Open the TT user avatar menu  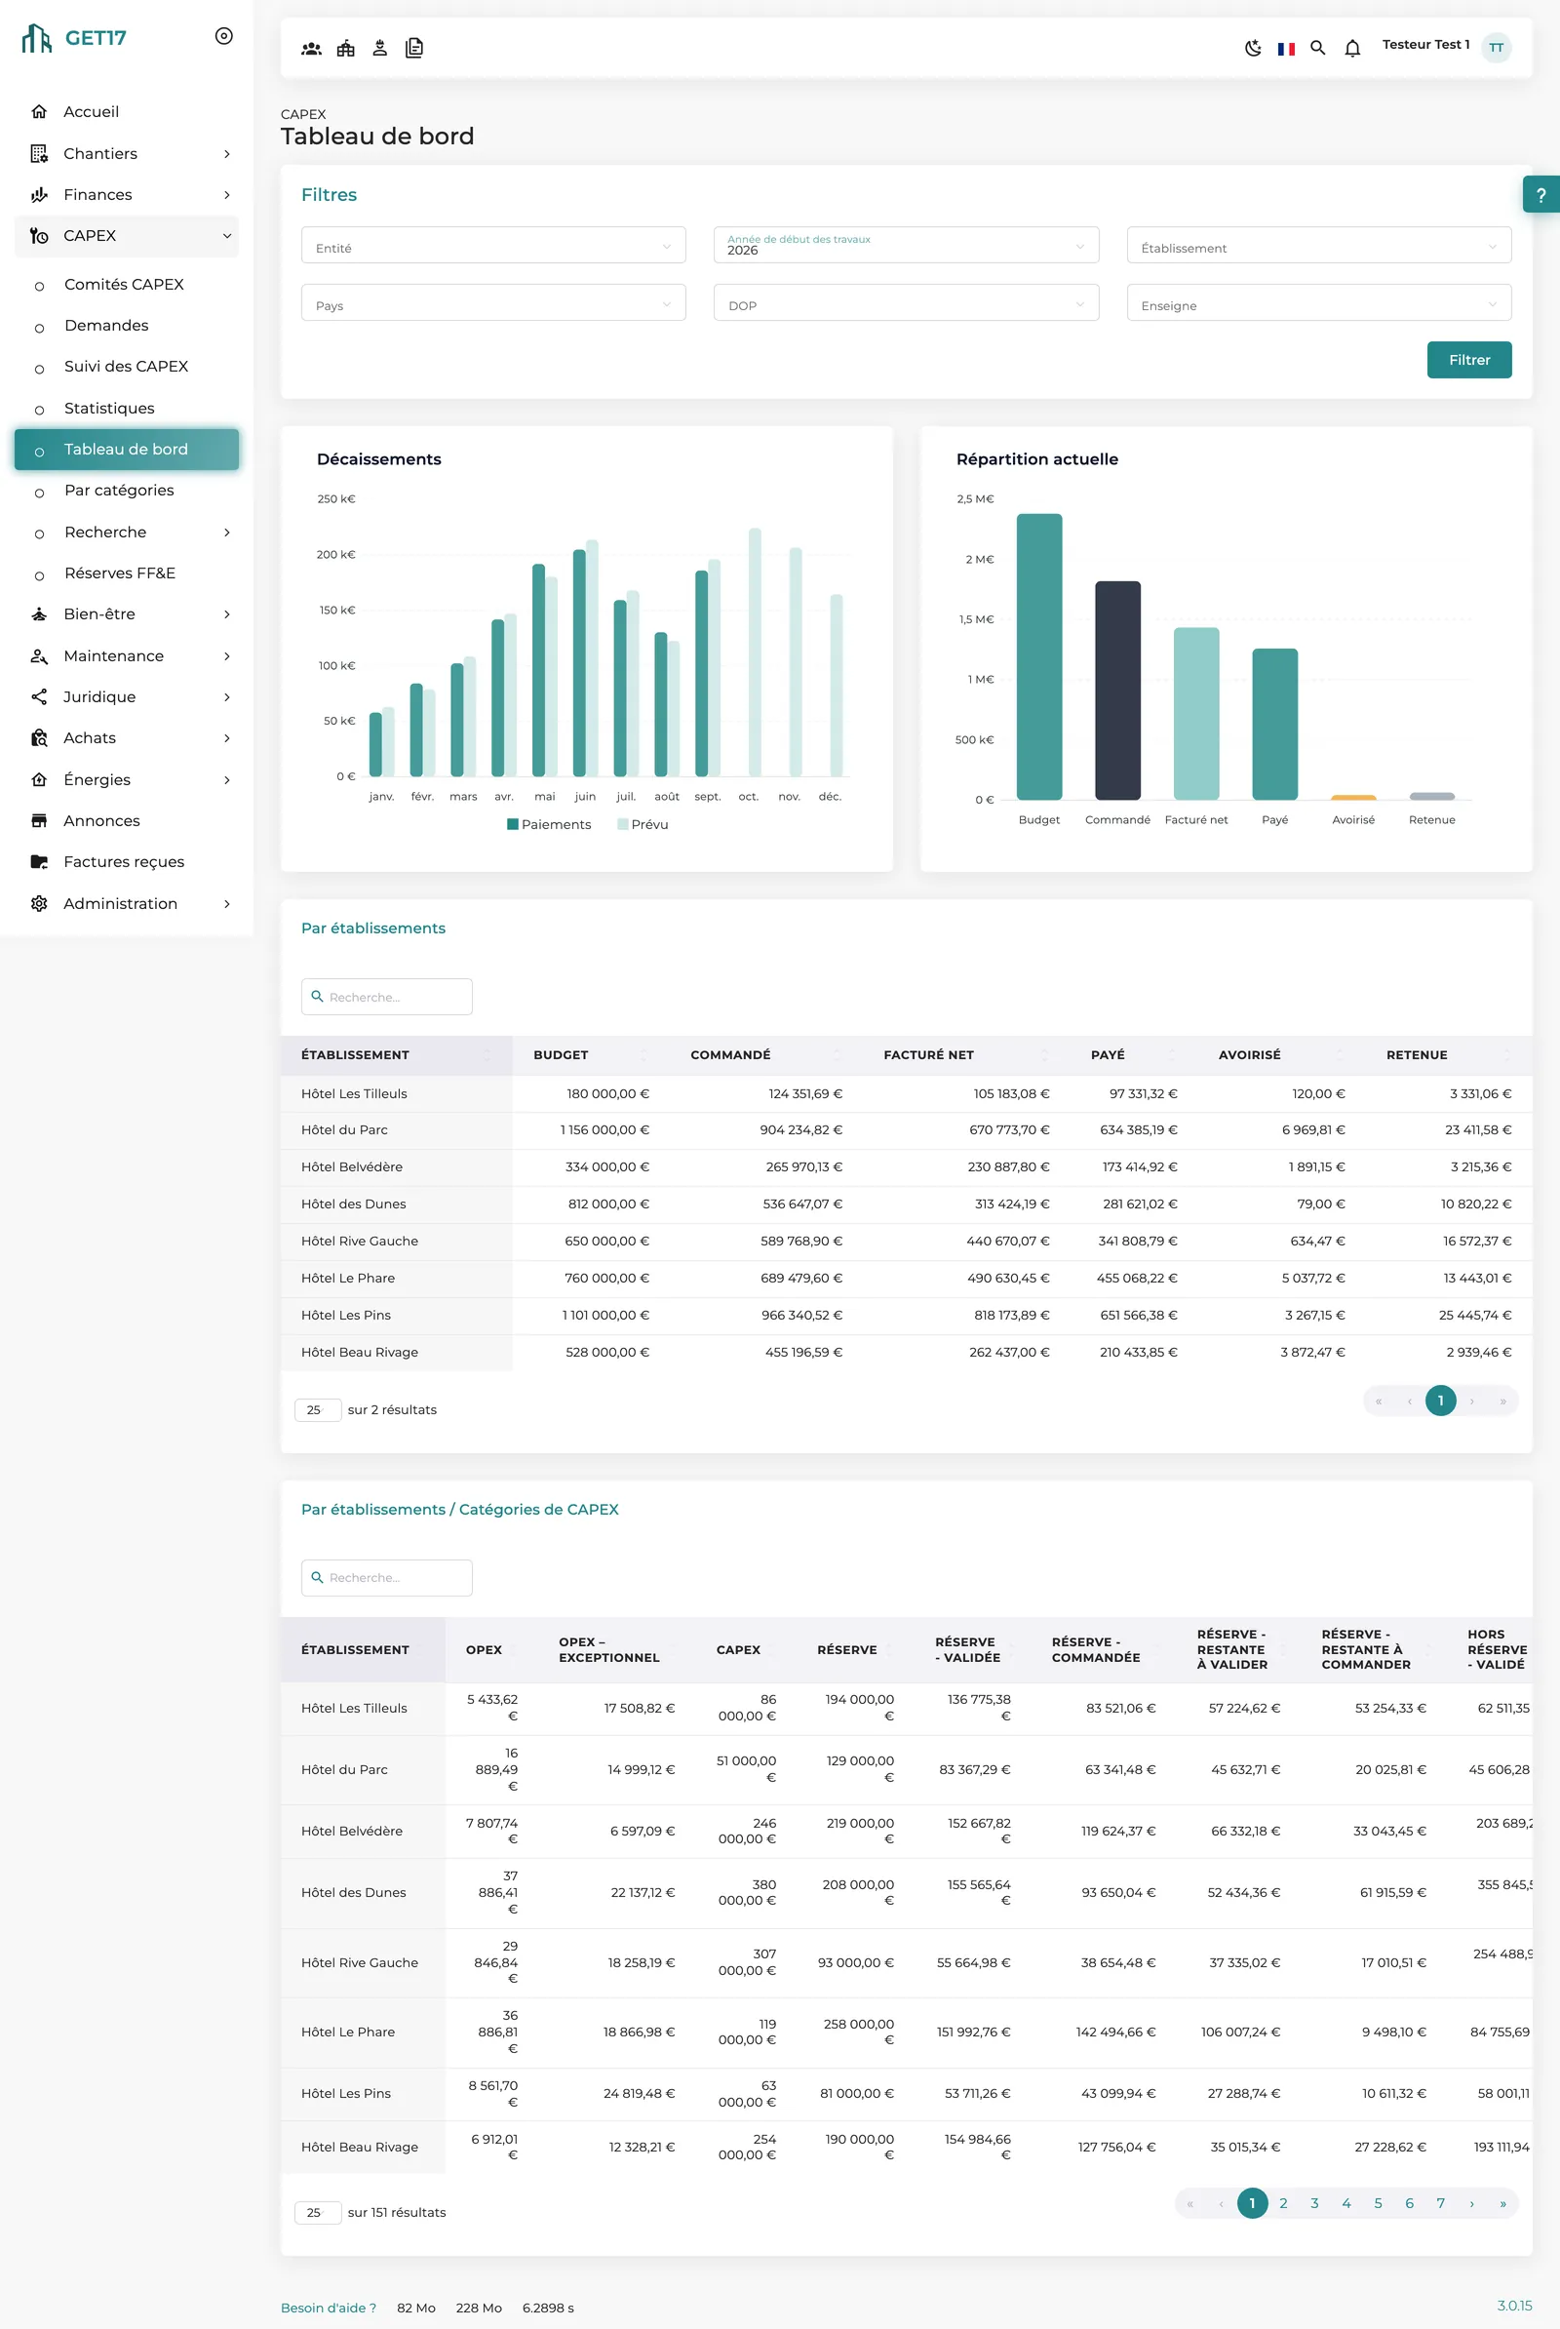click(x=1496, y=48)
